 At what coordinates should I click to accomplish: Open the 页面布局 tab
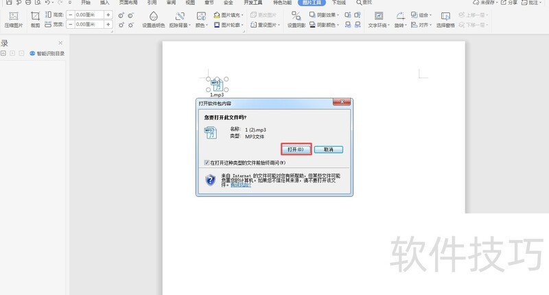128,3
